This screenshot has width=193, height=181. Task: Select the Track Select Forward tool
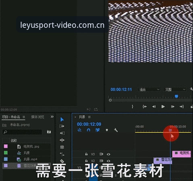[x=62, y=126]
